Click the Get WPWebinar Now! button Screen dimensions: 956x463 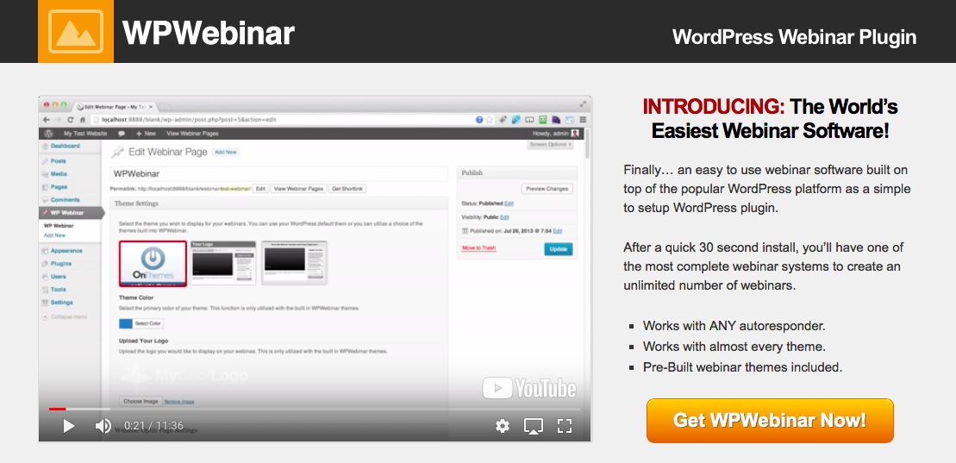click(x=770, y=420)
